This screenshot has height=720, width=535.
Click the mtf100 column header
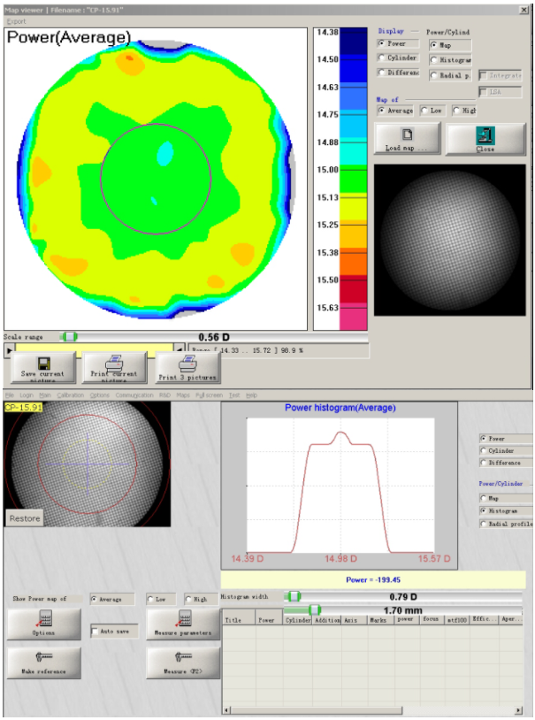pyautogui.click(x=456, y=620)
